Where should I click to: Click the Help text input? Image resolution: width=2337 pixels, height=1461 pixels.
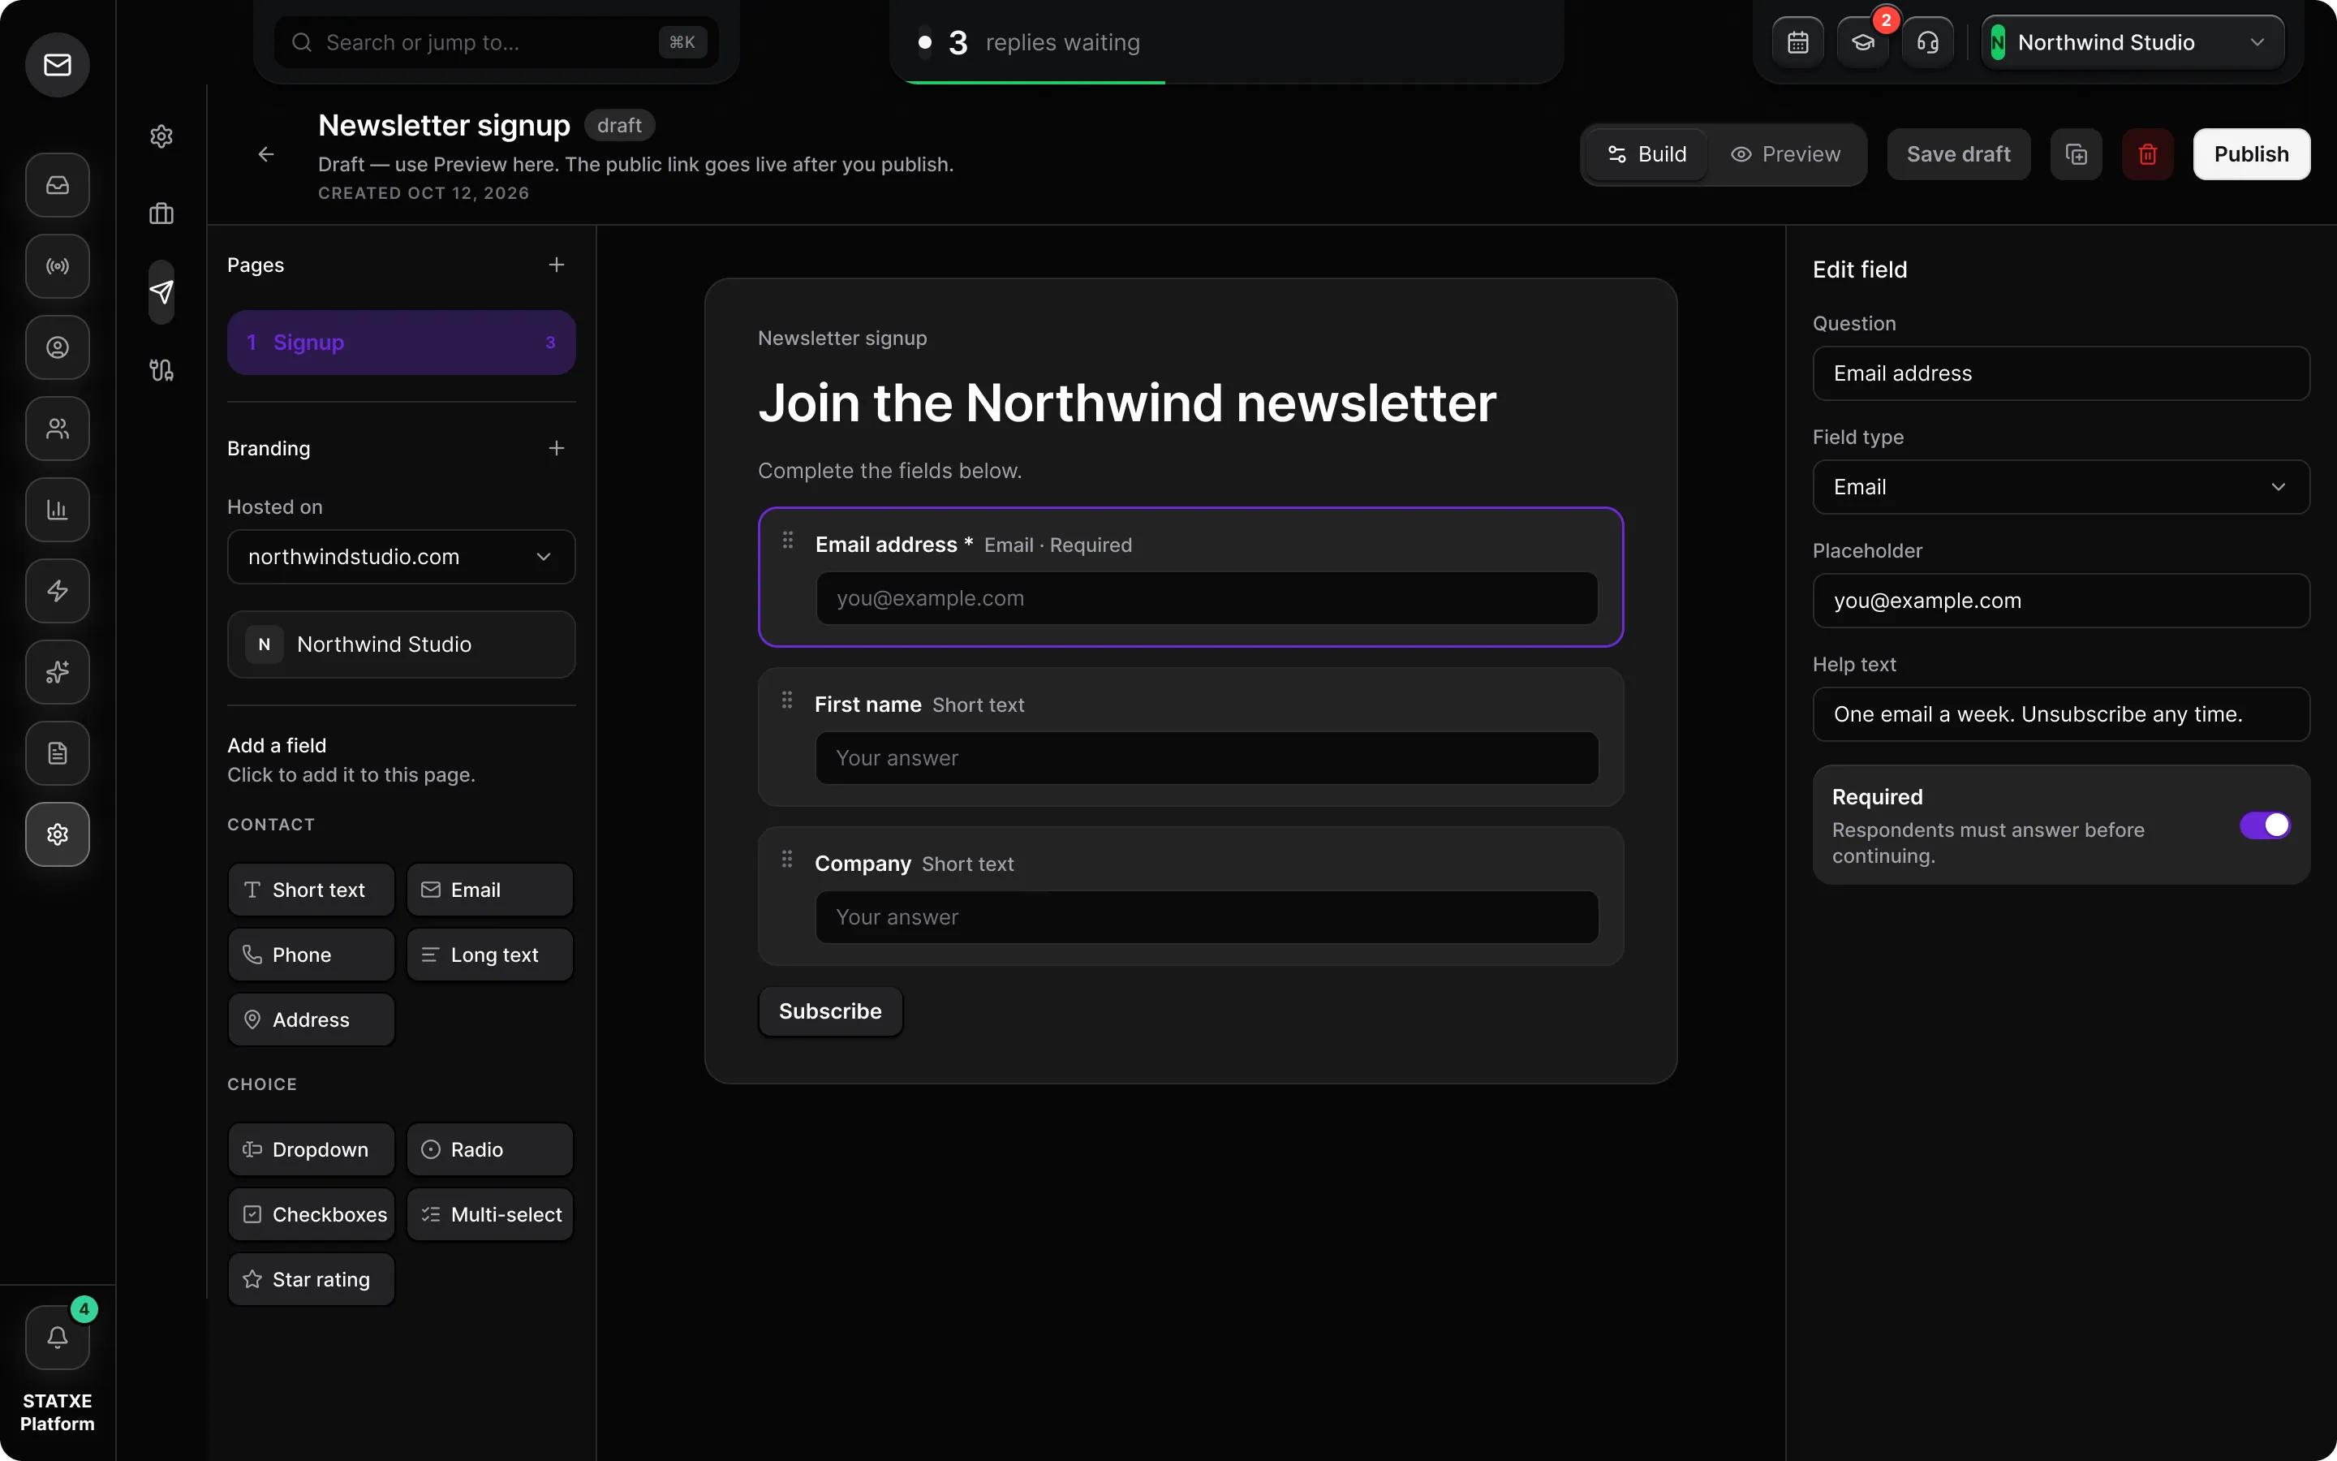[2061, 714]
